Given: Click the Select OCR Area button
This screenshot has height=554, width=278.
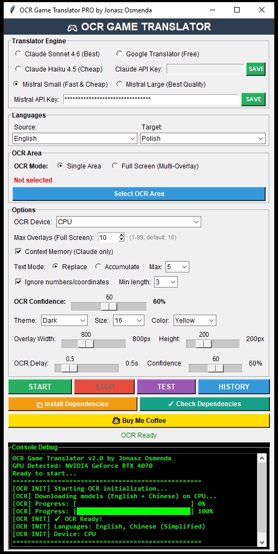Looking at the screenshot, I should point(139,194).
